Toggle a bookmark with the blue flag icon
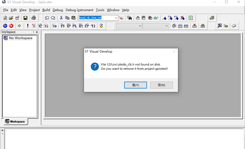245x149 pixels. [164, 18]
